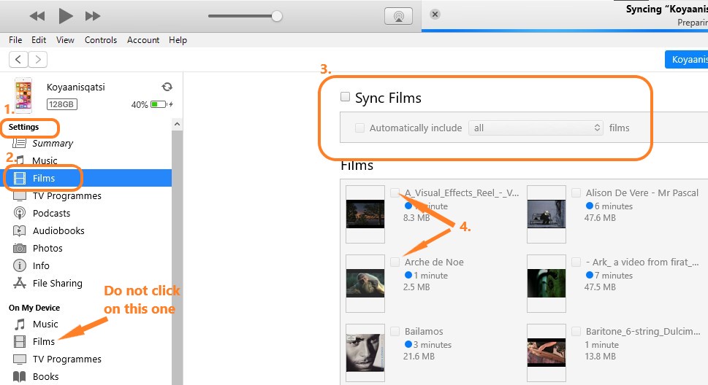Go forward with the right chevron button
The height and width of the screenshot is (385, 708).
coord(38,60)
